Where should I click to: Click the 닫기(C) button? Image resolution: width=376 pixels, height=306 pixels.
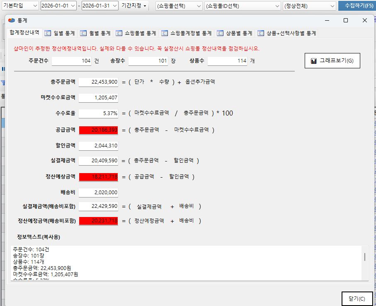click(357, 299)
